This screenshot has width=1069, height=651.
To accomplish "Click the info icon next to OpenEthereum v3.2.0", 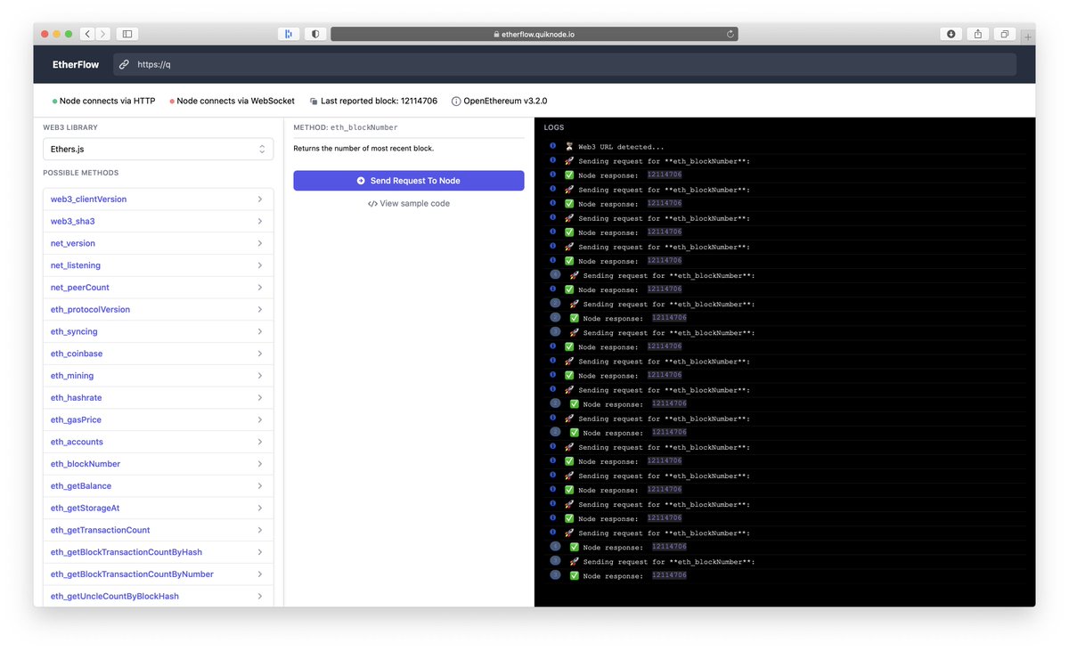I will point(454,101).
